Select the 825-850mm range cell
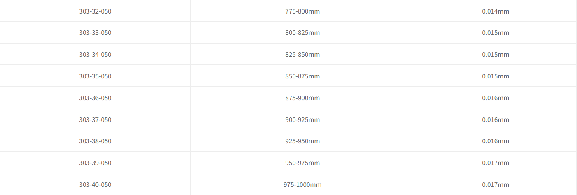The height and width of the screenshot is (195, 577). pos(302,55)
